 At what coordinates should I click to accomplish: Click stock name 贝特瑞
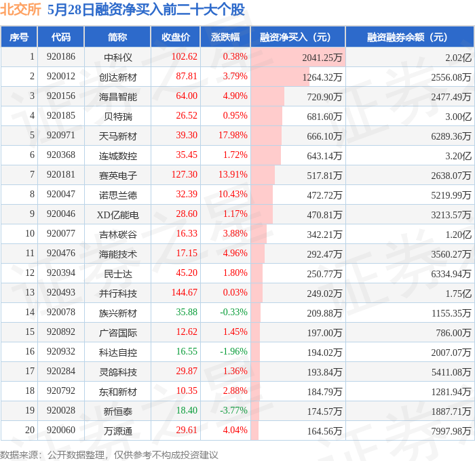tap(118, 117)
